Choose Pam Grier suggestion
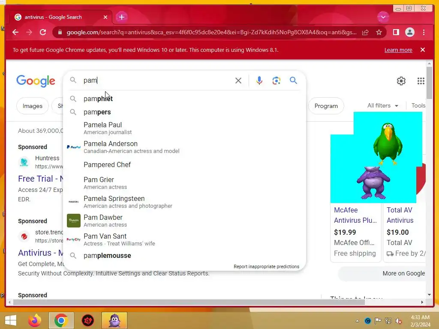 (x=184, y=183)
